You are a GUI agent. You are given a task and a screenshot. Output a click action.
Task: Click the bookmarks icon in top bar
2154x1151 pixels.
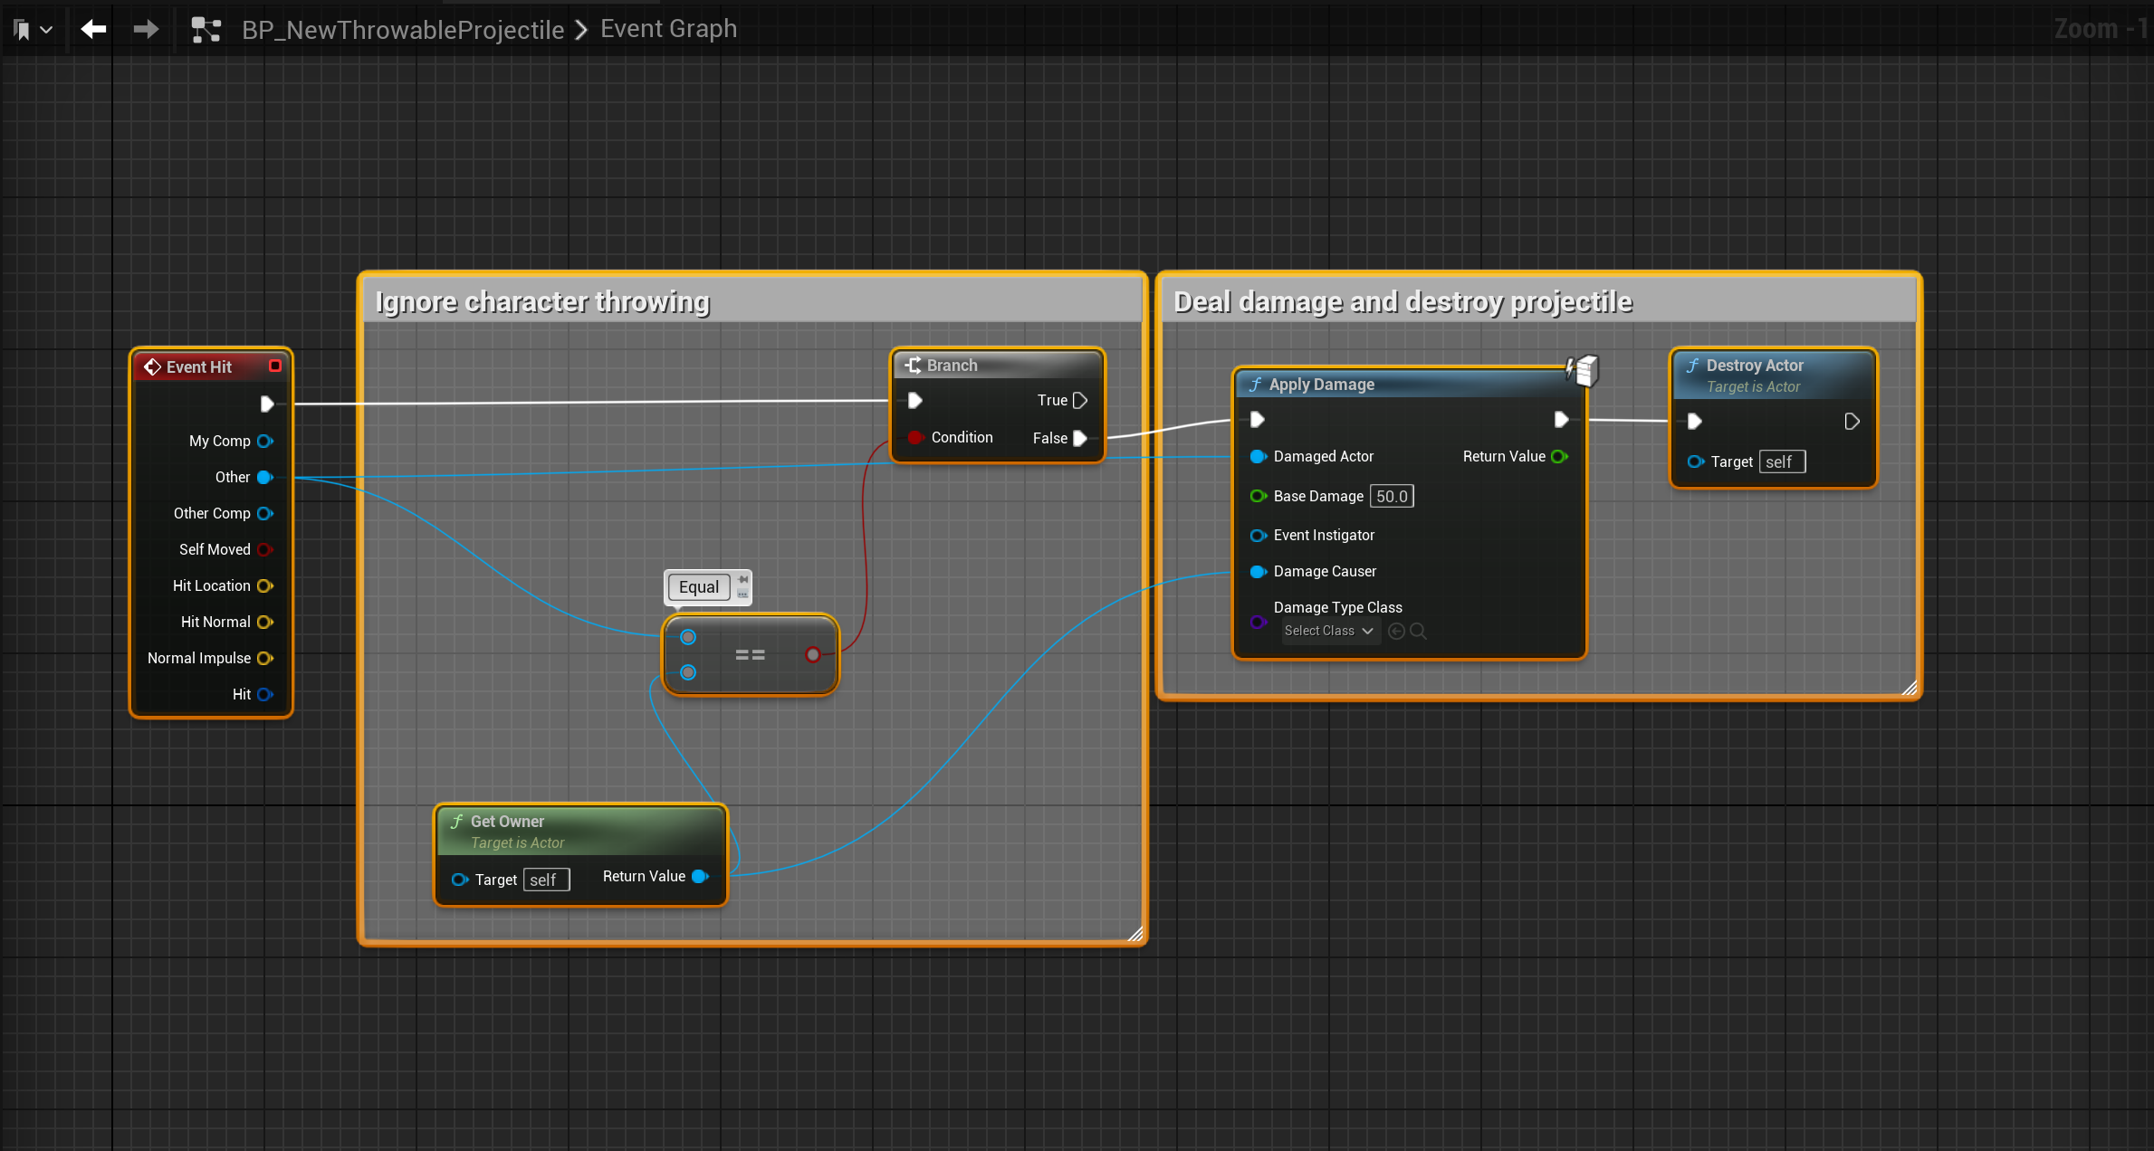click(23, 30)
